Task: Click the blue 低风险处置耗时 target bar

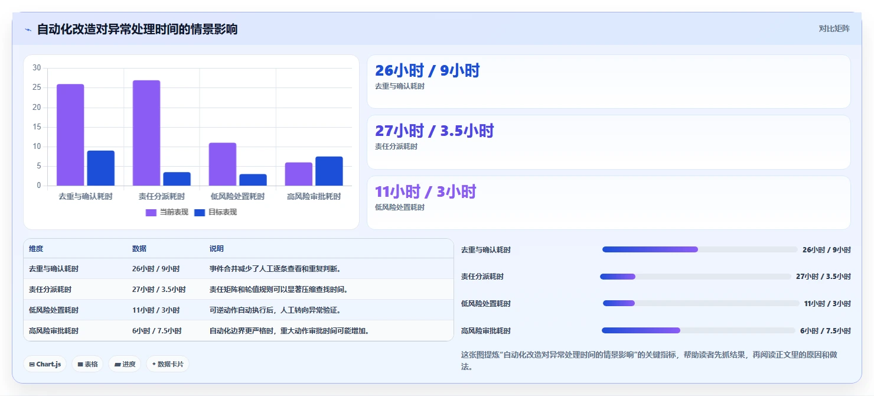Action: click(253, 180)
